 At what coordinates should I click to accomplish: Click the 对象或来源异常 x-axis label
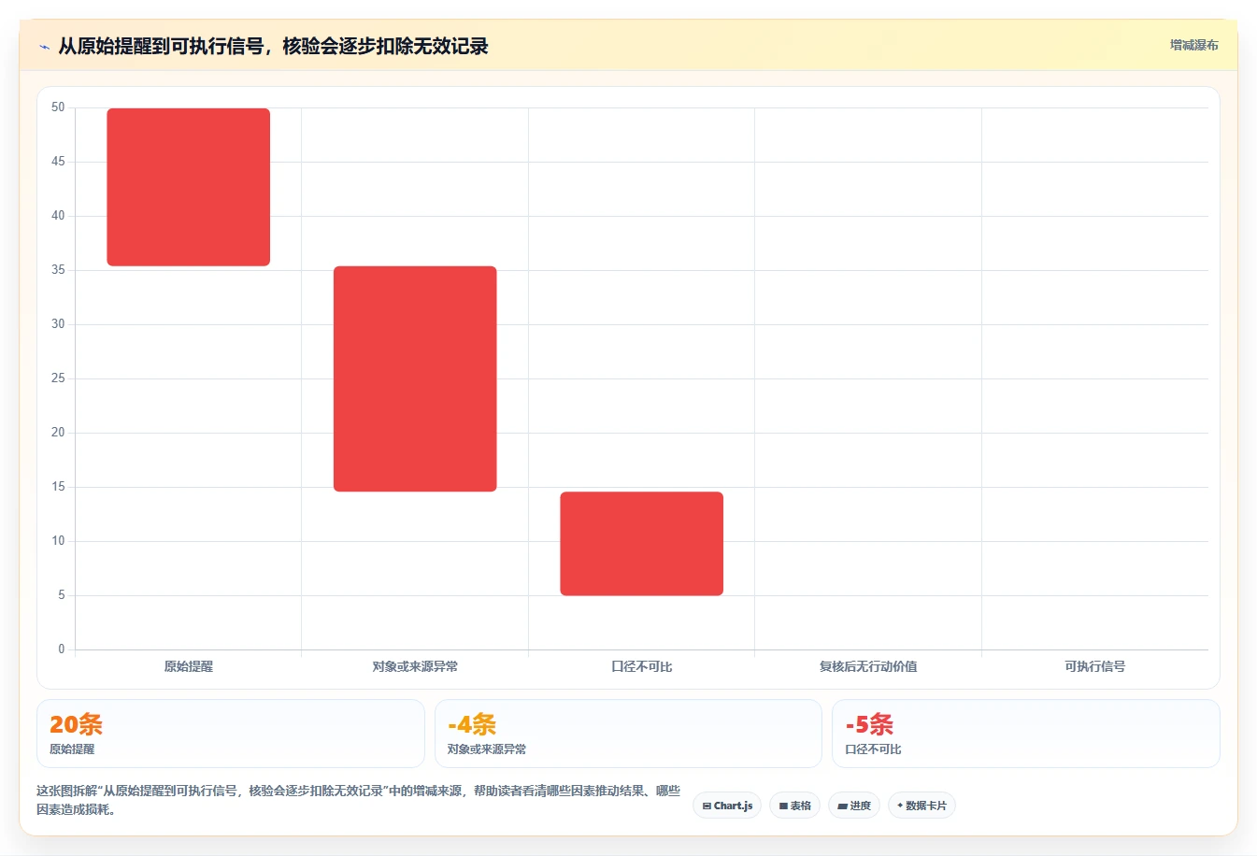tap(415, 666)
